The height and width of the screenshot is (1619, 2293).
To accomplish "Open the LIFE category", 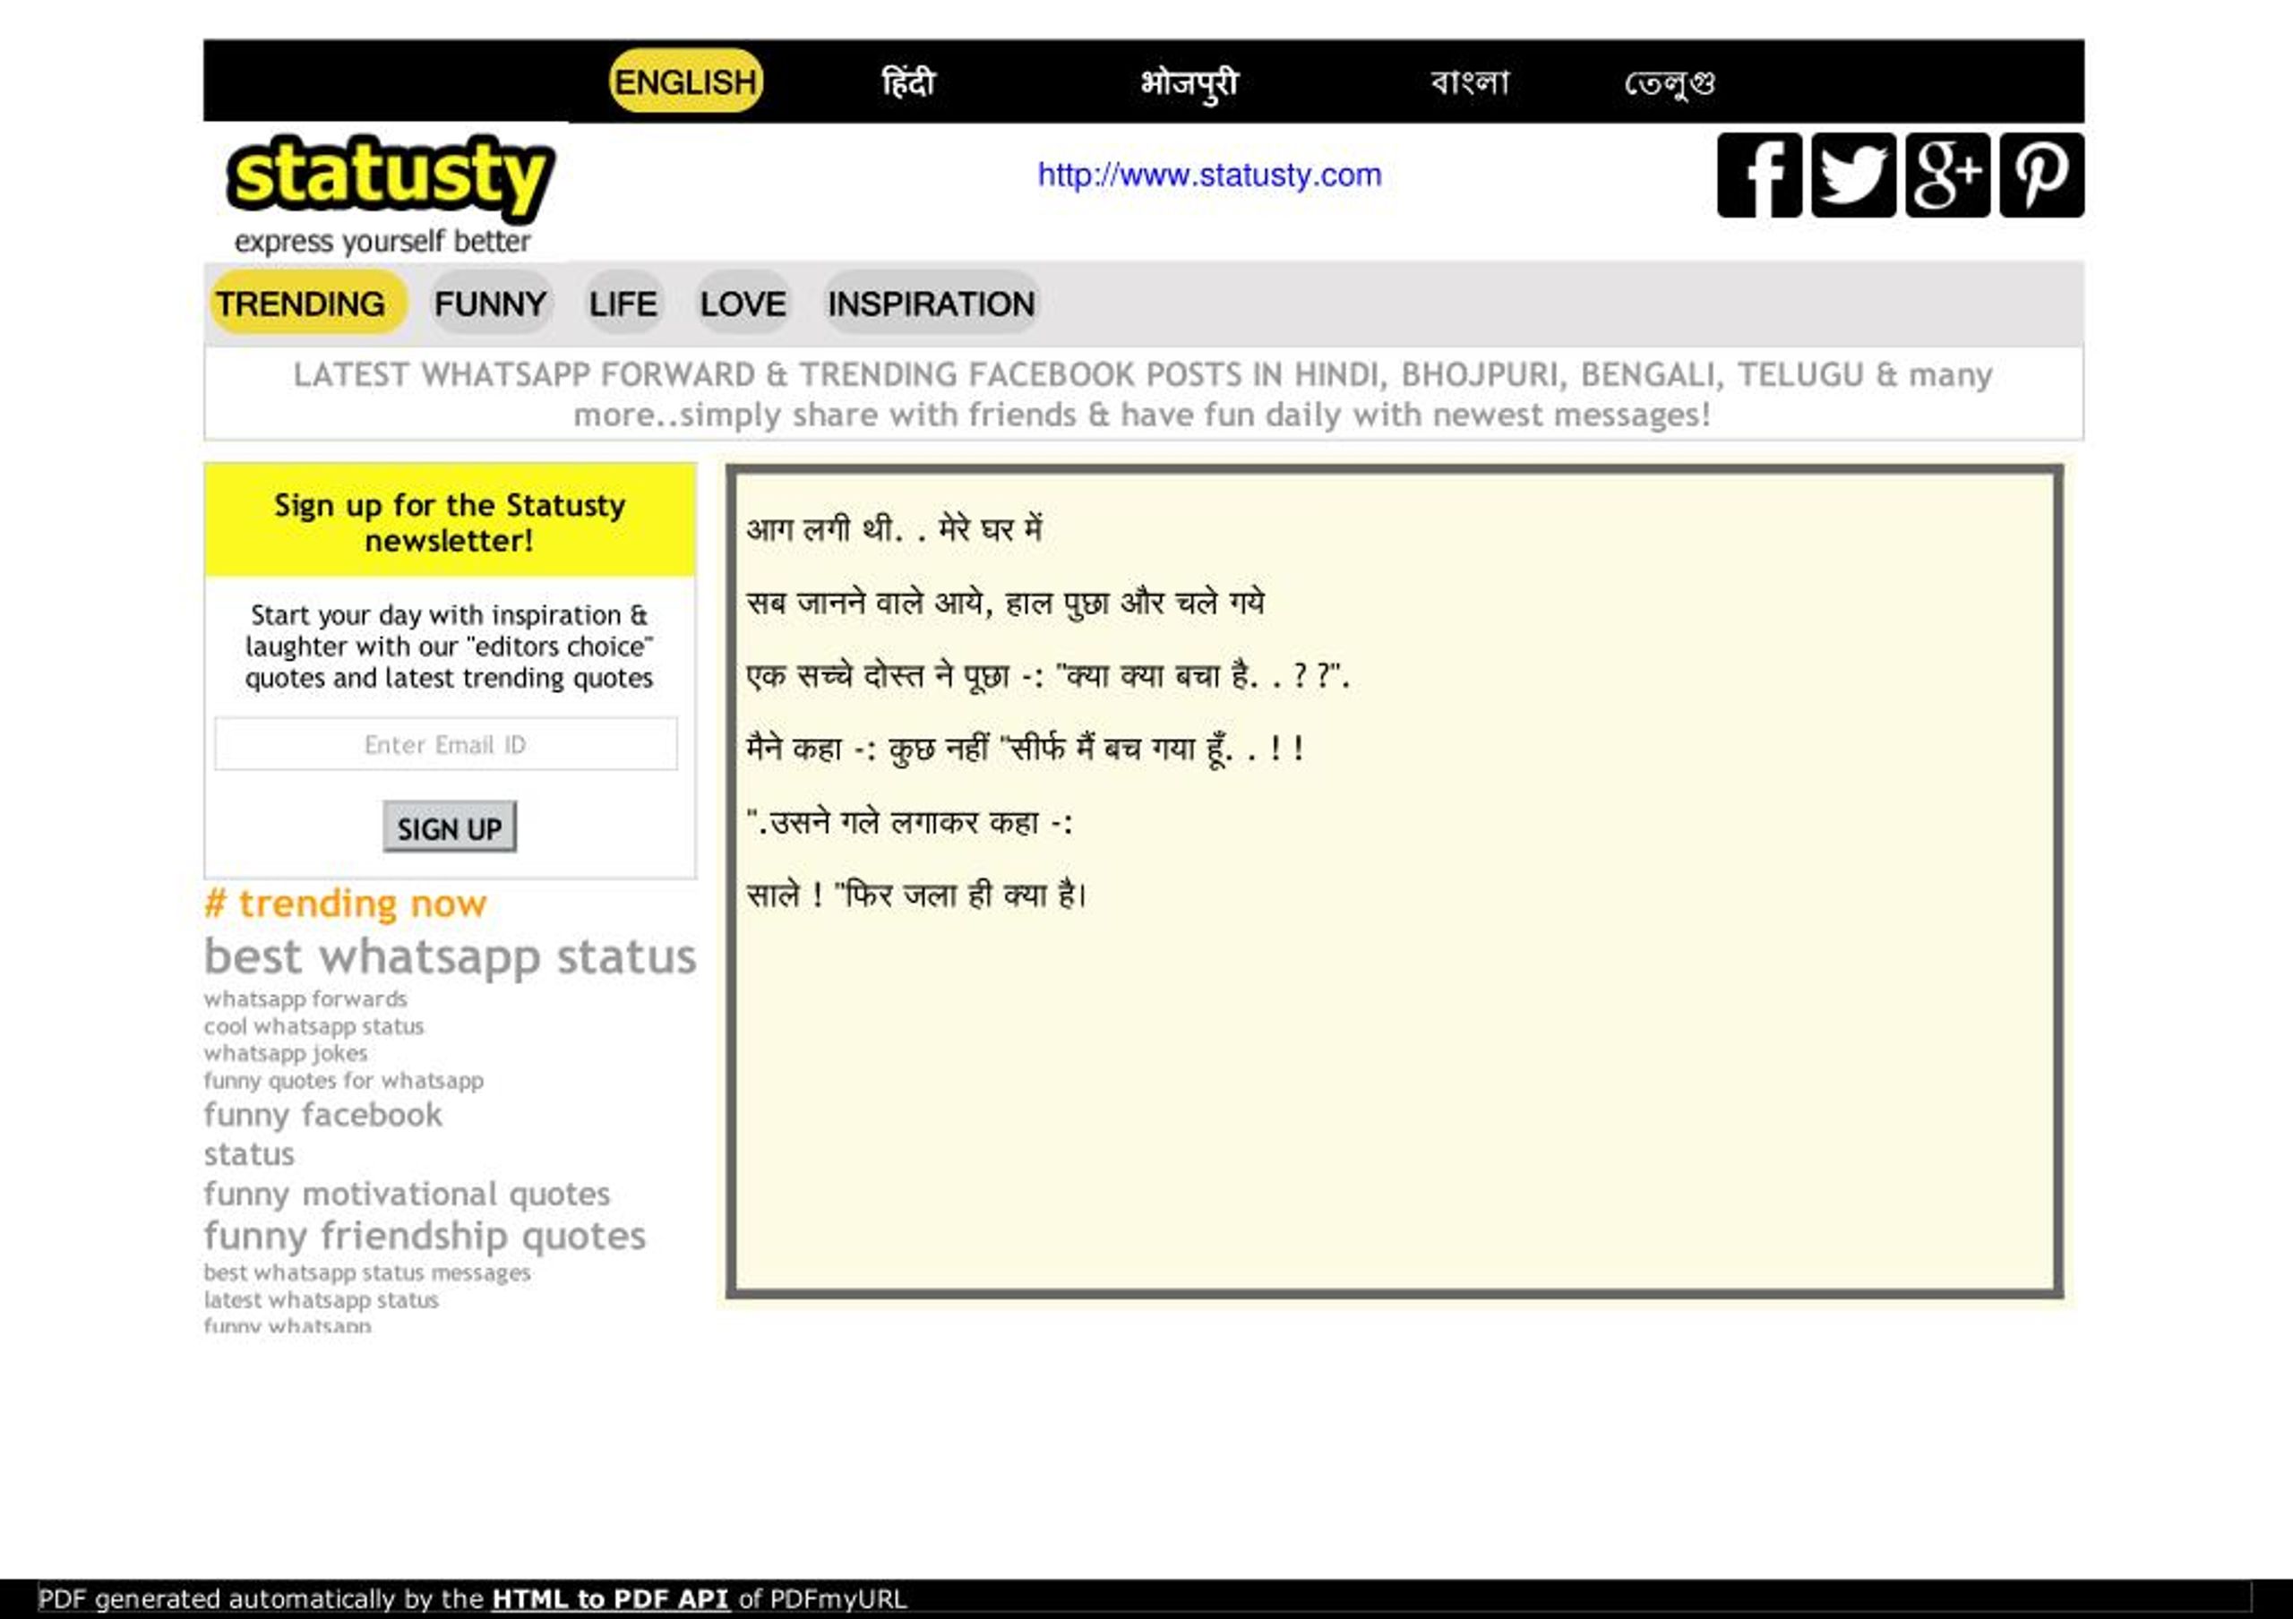I will [623, 303].
